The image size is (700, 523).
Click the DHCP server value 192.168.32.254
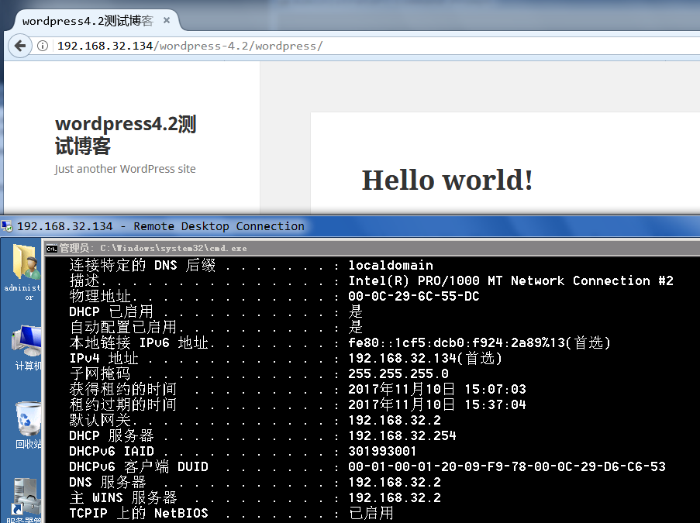[x=402, y=436]
